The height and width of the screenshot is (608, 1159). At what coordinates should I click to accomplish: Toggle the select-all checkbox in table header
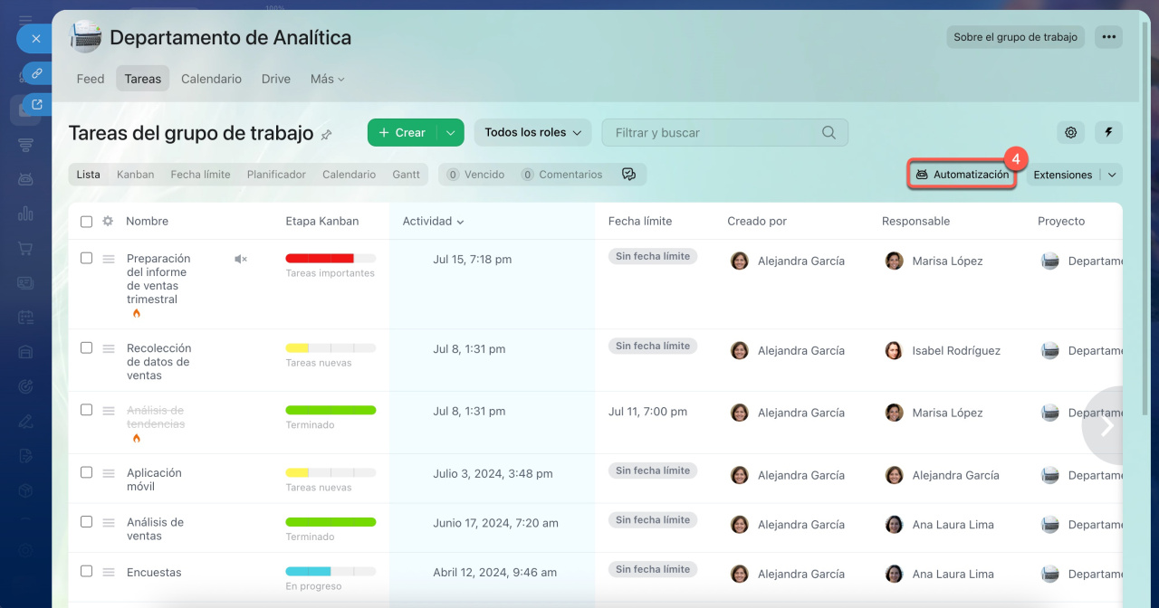coord(86,221)
